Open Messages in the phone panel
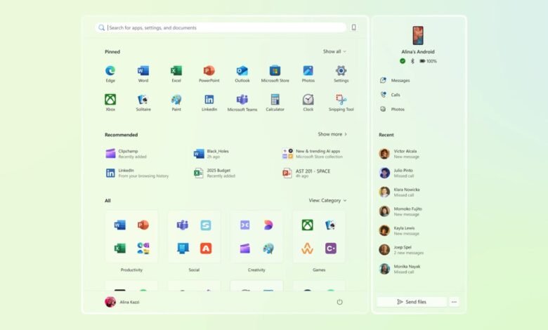 395,80
